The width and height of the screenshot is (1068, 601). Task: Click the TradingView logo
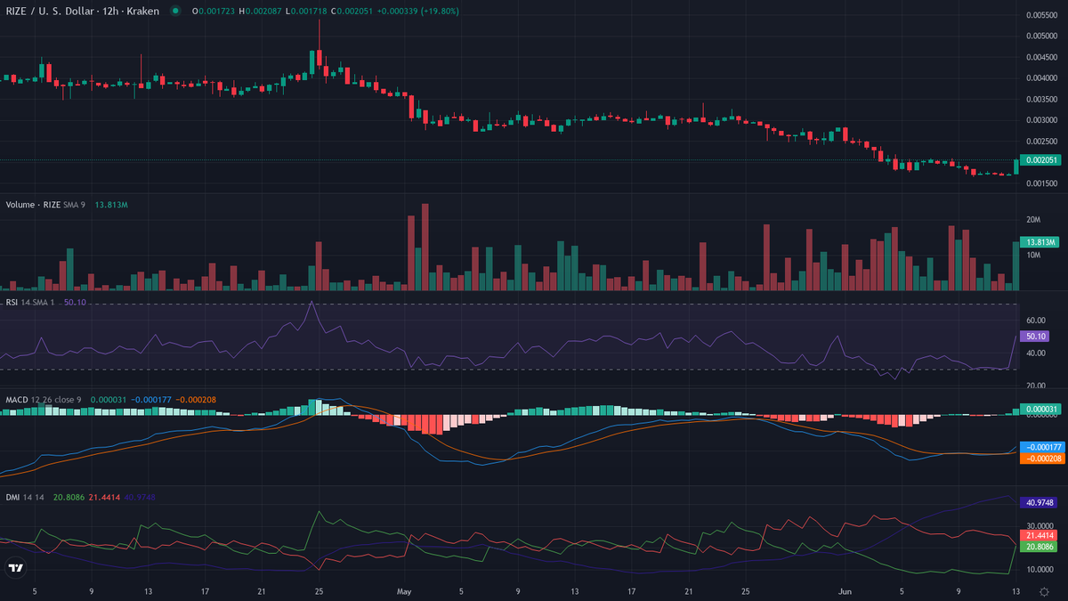point(16,567)
